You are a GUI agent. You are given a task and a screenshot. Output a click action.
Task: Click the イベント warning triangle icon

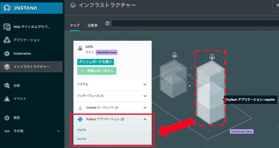[x=7, y=99]
